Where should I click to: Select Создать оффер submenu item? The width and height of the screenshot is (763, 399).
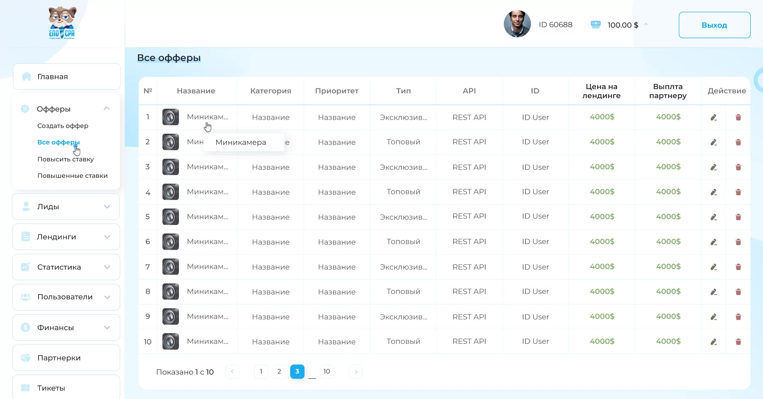63,126
